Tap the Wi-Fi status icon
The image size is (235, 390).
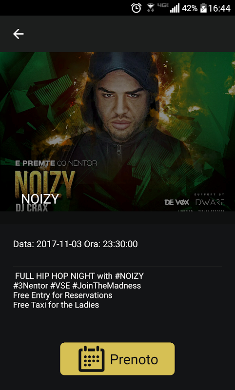(150, 8)
